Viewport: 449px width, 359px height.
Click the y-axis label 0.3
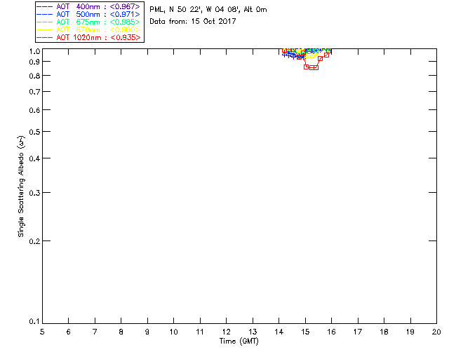pos(34,194)
